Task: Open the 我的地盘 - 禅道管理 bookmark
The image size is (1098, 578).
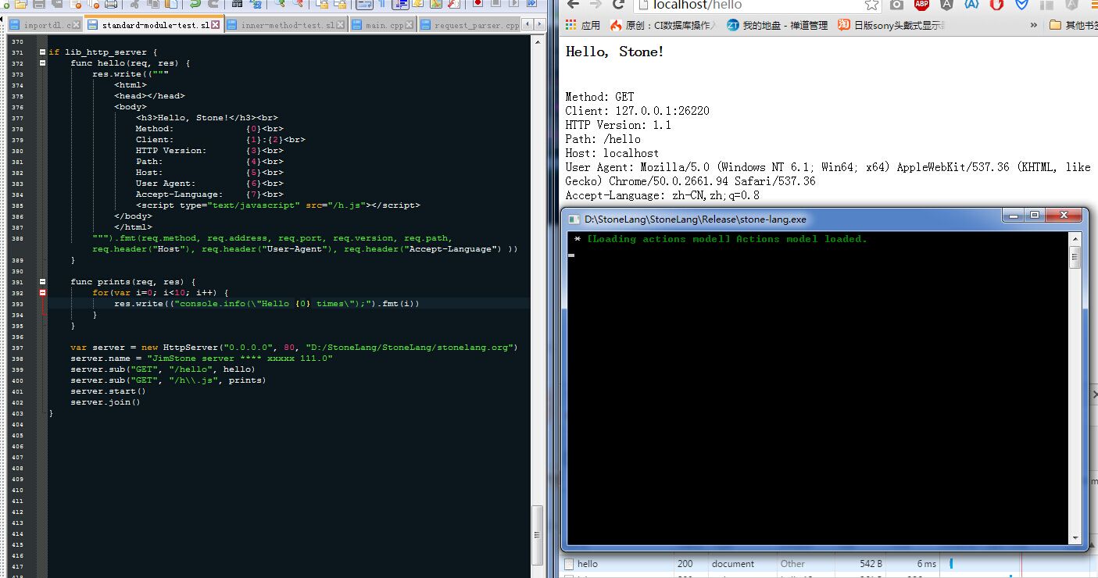Action: (x=777, y=25)
